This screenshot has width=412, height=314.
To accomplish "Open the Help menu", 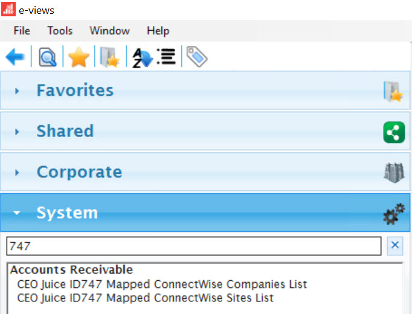I will coord(158,31).
